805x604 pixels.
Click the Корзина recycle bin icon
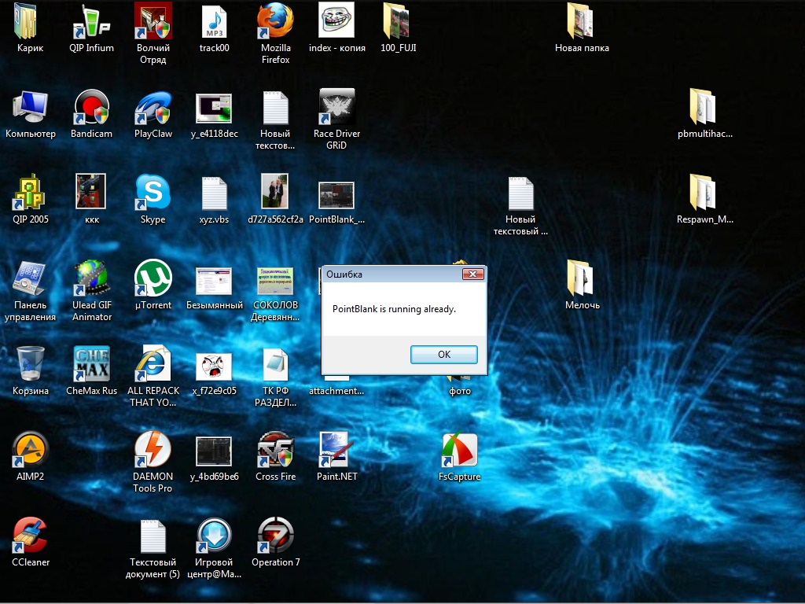click(x=31, y=363)
